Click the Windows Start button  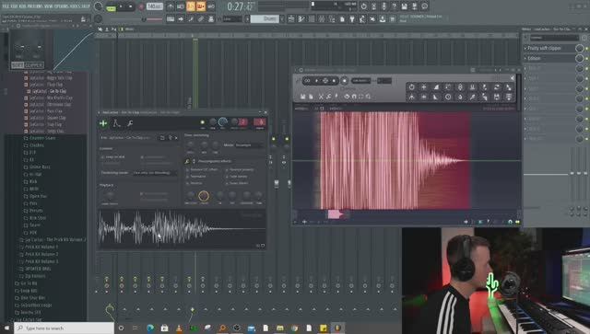[x=6, y=328]
